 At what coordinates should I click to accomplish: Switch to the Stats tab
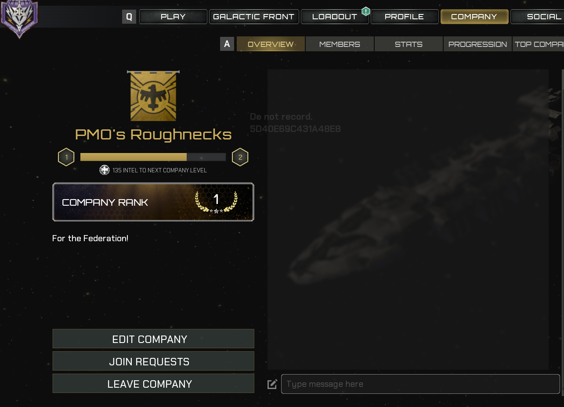pos(409,44)
